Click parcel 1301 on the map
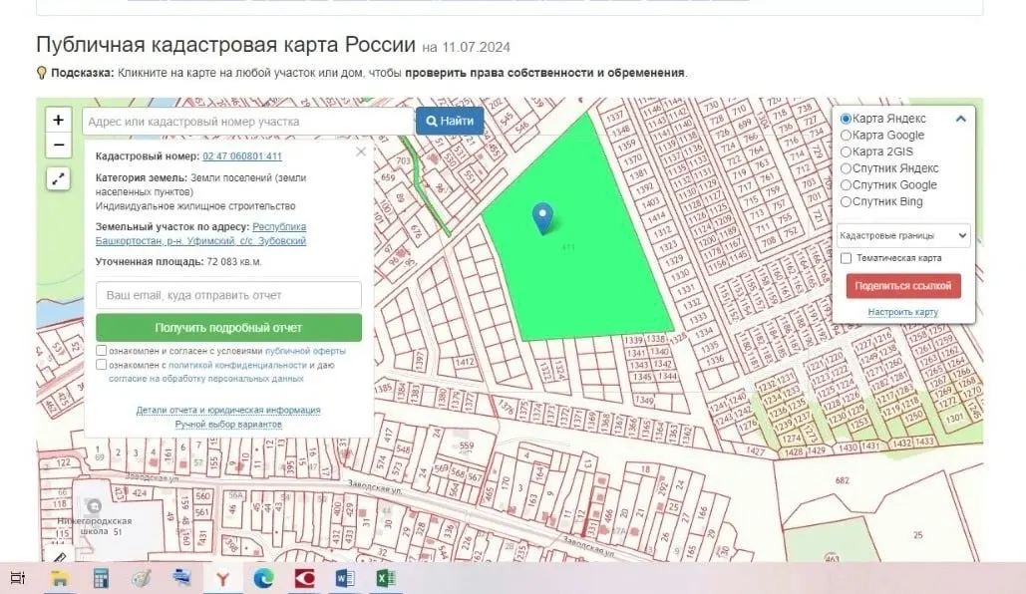Image resolution: width=1026 pixels, height=594 pixels. (954, 418)
